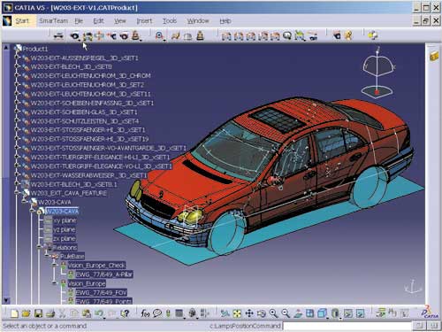Select W203-EXT-LEUCHTENUCHROM_3D_CHROM in tree
The width and height of the screenshot is (442, 332).
click(91, 75)
